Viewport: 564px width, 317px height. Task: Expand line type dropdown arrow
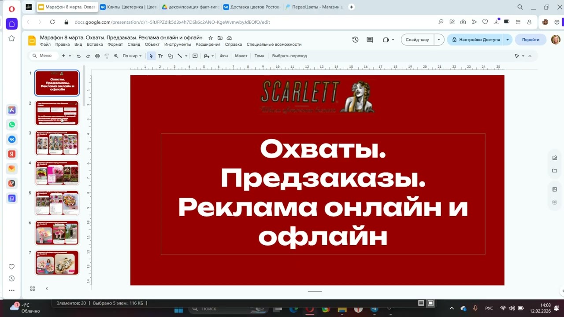click(186, 56)
